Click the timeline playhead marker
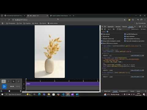The height and width of the screenshot is (110, 147). (26, 79)
